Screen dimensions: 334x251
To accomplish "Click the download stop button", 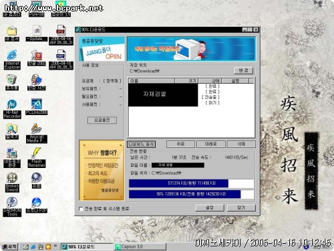I will 142,144.
